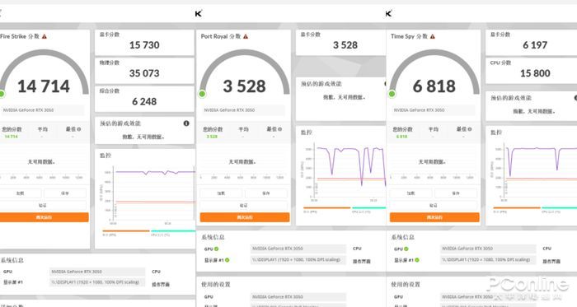Click 加载 button in Time Spy panel
Screen dimensions: 577x307
(411, 193)
